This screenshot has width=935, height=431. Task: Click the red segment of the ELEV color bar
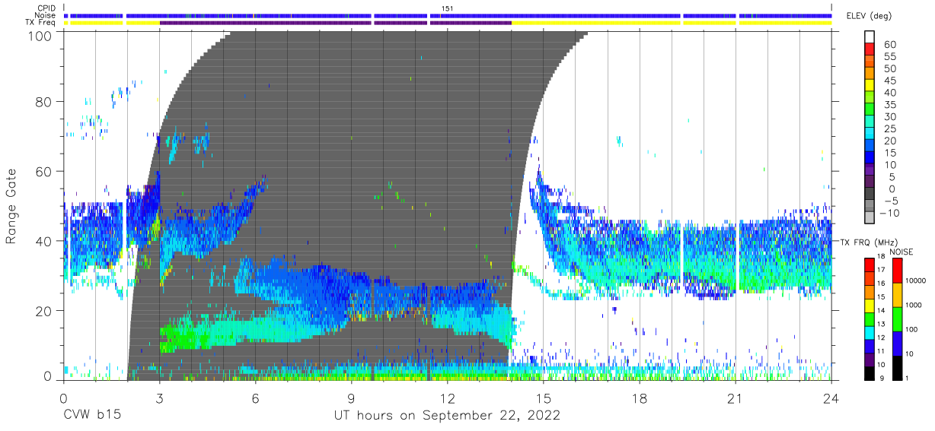[871, 50]
